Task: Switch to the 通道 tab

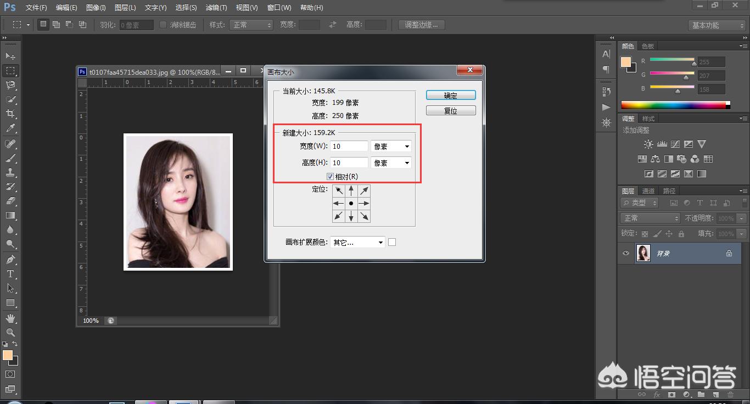Action: 648,190
